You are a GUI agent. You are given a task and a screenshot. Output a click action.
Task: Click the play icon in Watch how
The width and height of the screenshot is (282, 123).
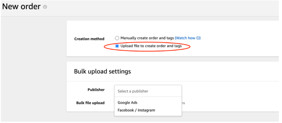[198, 38]
